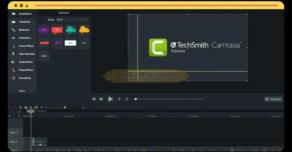Click the track height vertical slider
The image size is (292, 152).
9,114
